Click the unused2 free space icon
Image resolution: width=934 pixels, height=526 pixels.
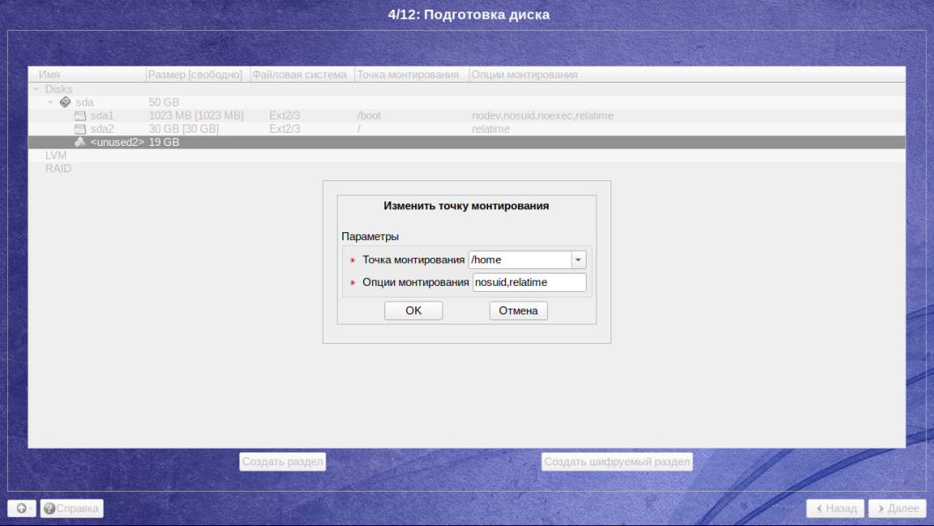[80, 142]
